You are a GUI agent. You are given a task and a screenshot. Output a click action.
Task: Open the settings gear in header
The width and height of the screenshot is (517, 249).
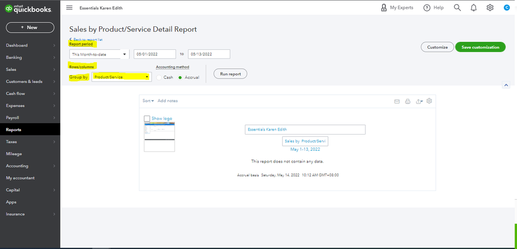pyautogui.click(x=490, y=8)
